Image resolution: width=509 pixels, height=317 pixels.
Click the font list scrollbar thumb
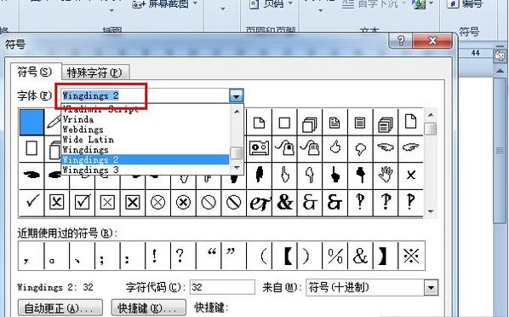(237, 153)
